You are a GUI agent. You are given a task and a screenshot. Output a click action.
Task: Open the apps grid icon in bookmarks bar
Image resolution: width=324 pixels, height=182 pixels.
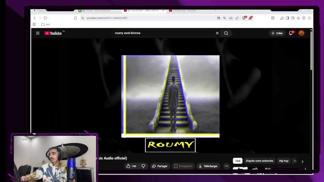coord(34,24)
